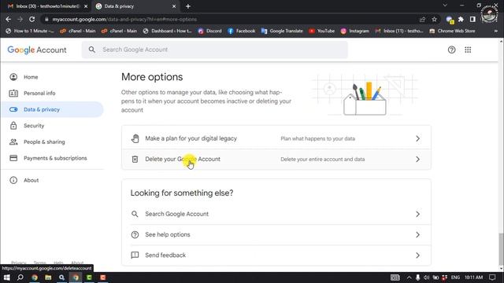This screenshot has width=504, height=283.
Task: Go to Security section
Action: 34,126
